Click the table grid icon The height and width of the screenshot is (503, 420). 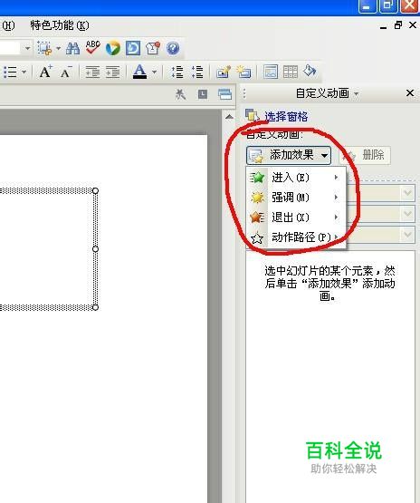point(291,72)
